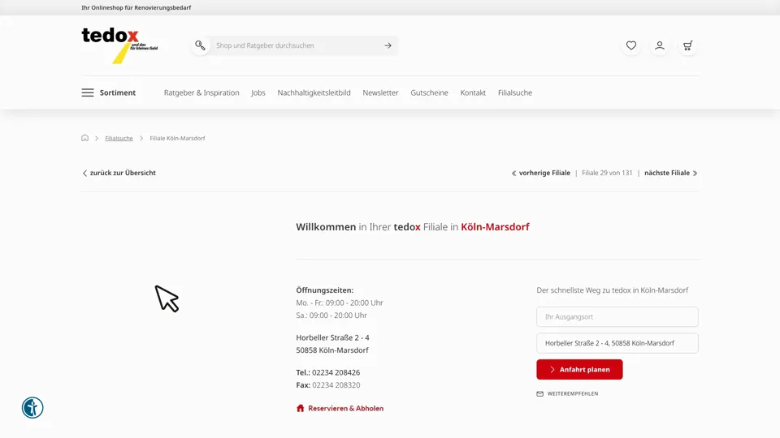Click the search magnifier icon

tap(200, 45)
